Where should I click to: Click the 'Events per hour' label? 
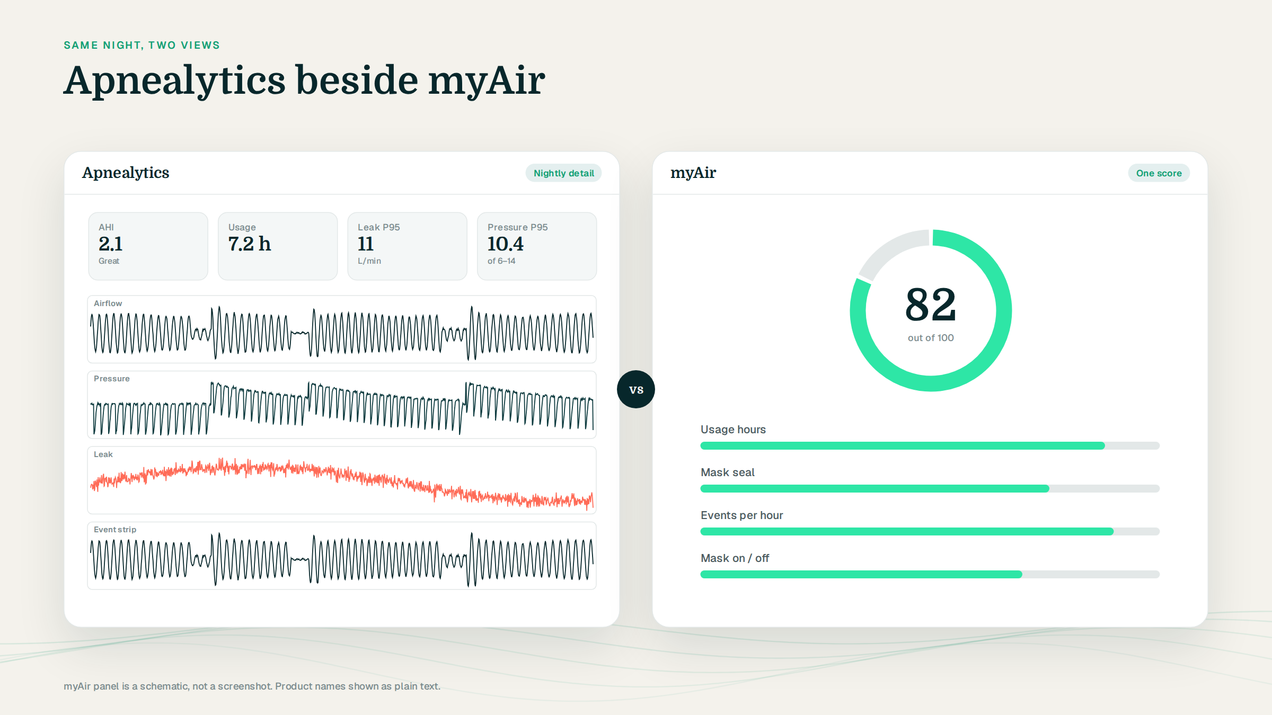pyautogui.click(x=741, y=515)
